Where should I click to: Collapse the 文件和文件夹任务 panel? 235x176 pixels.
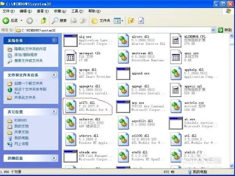[x=54, y=75]
